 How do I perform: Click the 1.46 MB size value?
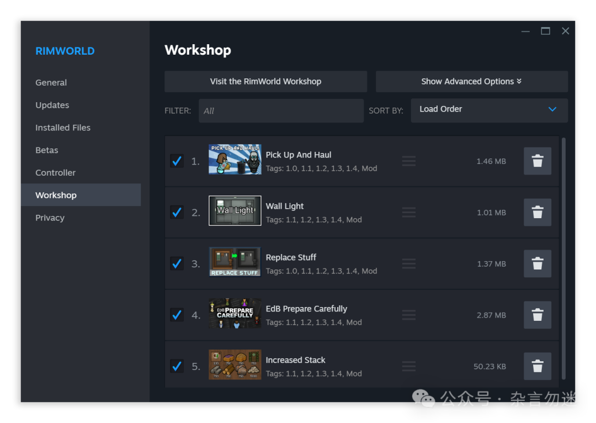[x=491, y=161]
